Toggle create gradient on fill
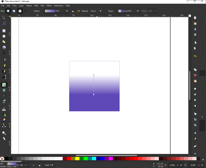This screenshot has width=206, height=168. pos(20,11)
